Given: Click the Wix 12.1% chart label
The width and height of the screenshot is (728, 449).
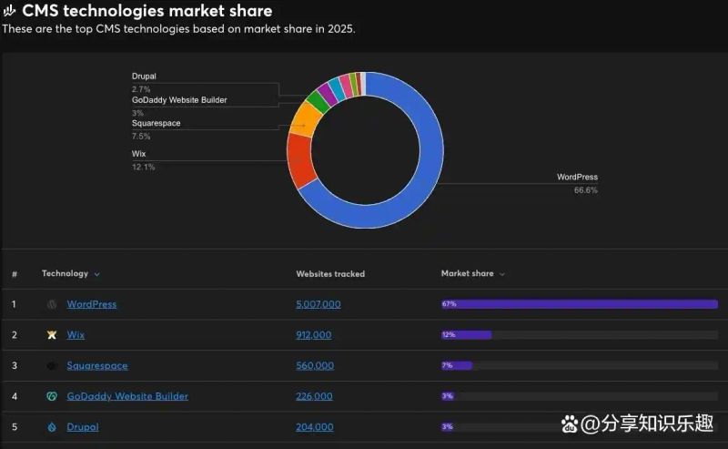Looking at the screenshot, I should pyautogui.click(x=144, y=160).
